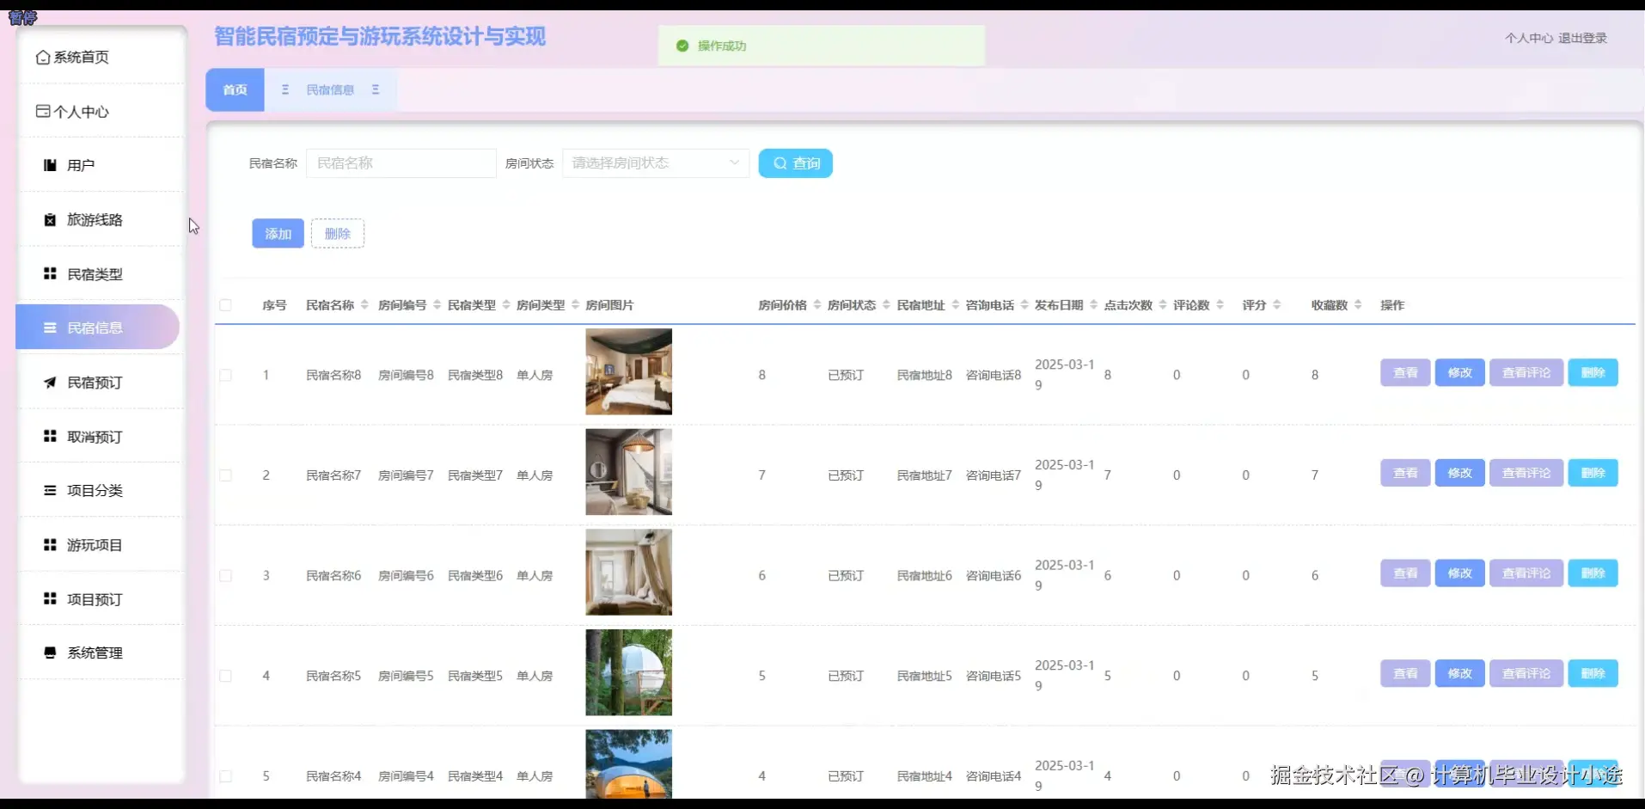1645x809 pixels.
Task: Check the row checkbox for 民宿名称5
Action: (x=225, y=676)
